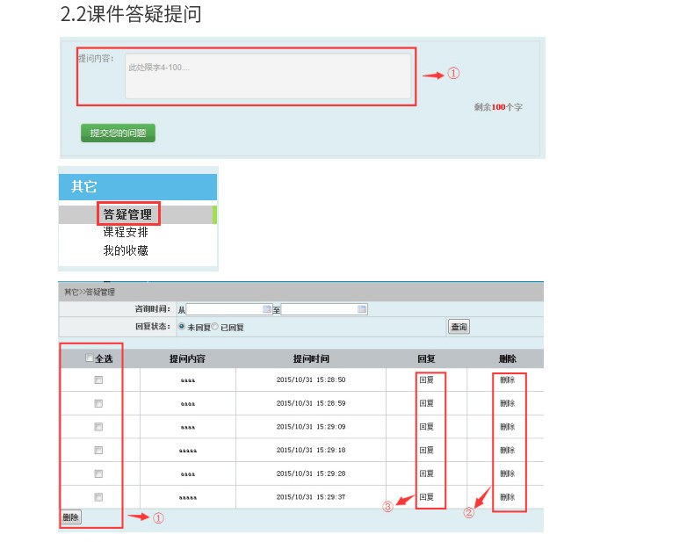694x542 pixels.
Task: Tick checkbox for question at 15:28:50
Action: 98,380
